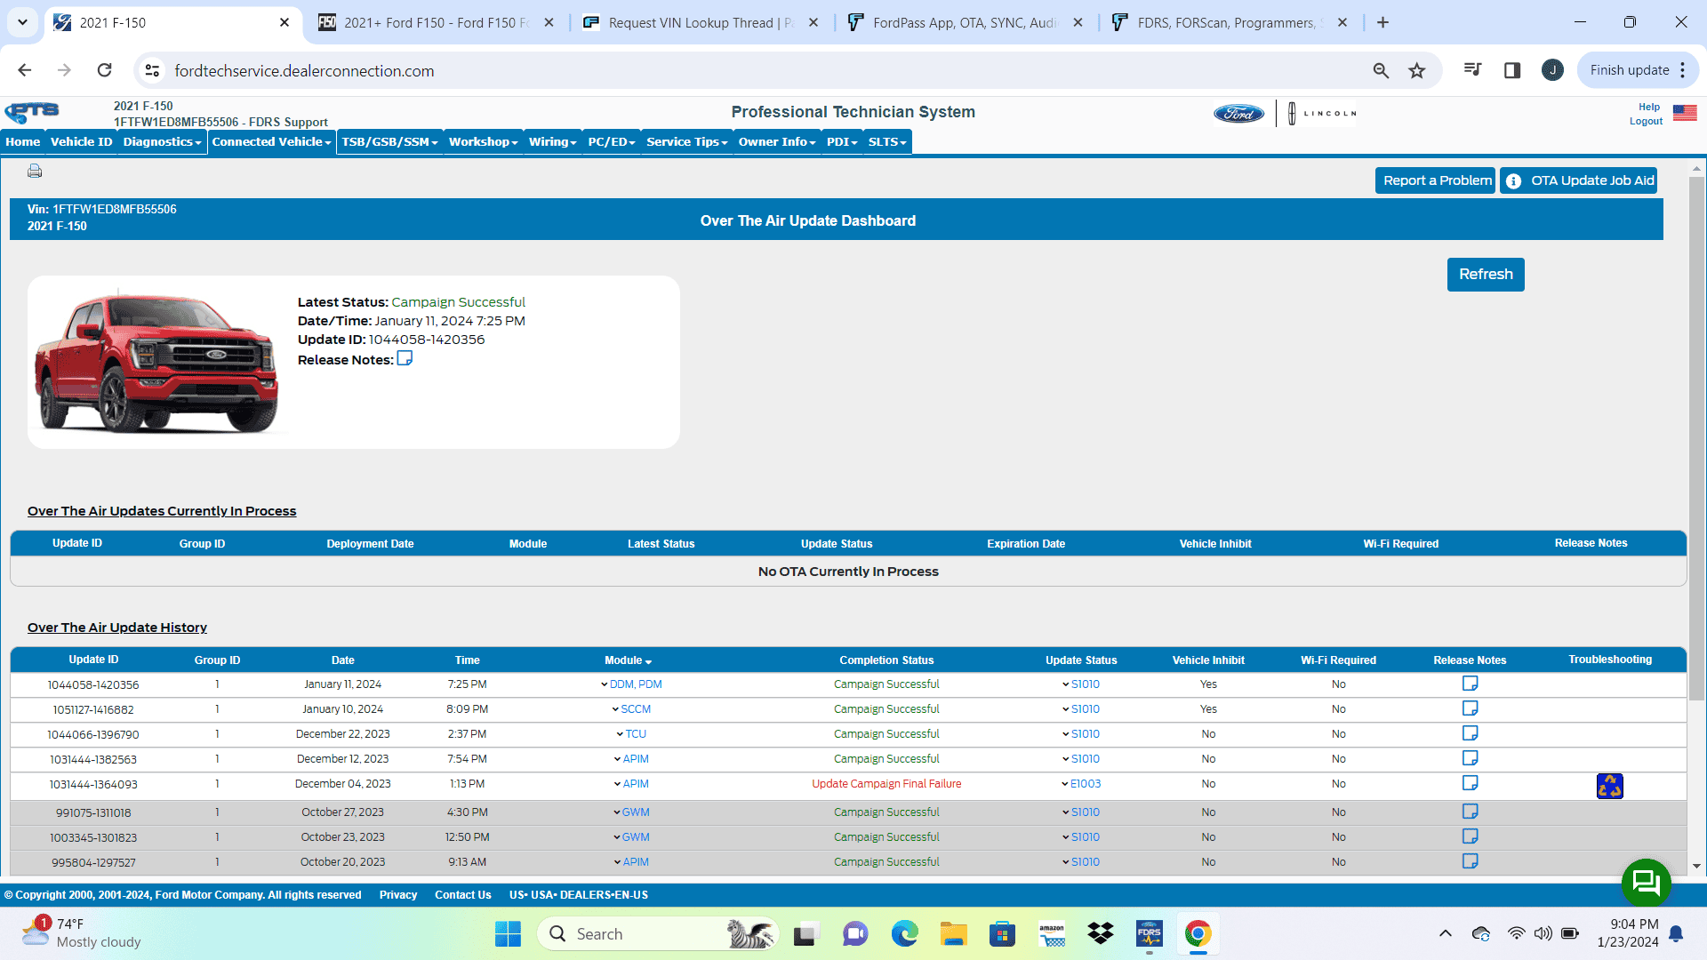This screenshot has height=960, width=1707.
Task: Switch to FordPass App, OTA, SYNC tab
Action: click(x=964, y=22)
